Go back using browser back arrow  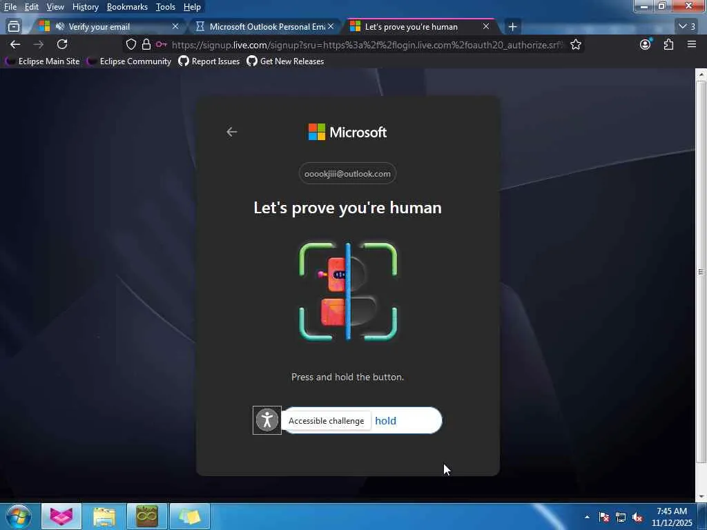click(x=15, y=44)
